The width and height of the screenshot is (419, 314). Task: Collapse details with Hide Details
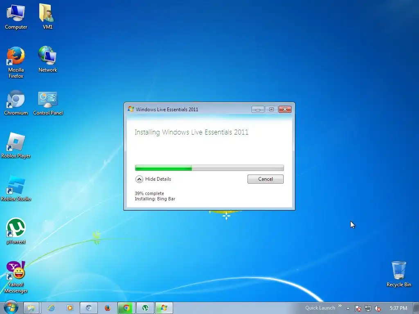(x=153, y=179)
